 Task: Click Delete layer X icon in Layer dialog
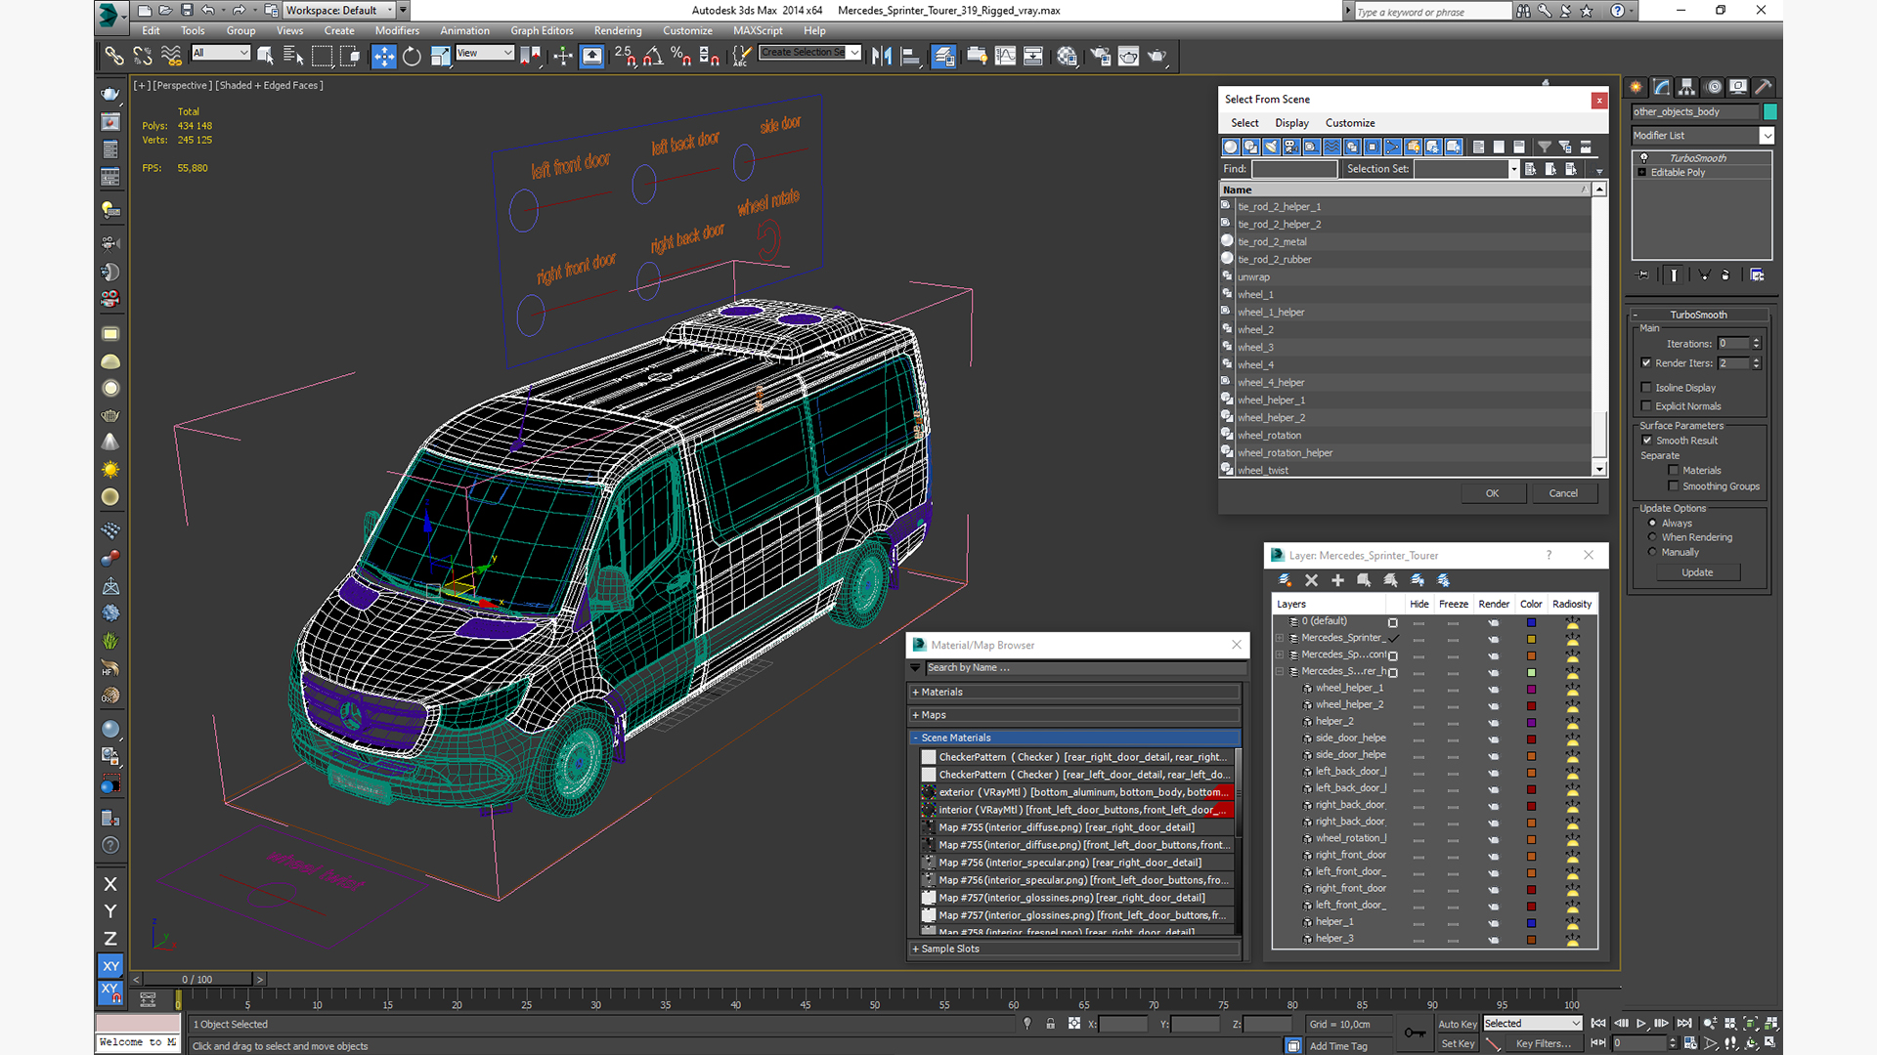point(1312,580)
